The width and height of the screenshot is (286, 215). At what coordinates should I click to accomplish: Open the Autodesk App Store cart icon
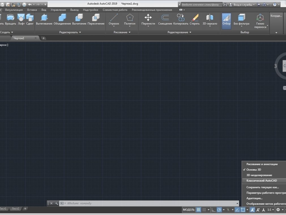(259, 5)
